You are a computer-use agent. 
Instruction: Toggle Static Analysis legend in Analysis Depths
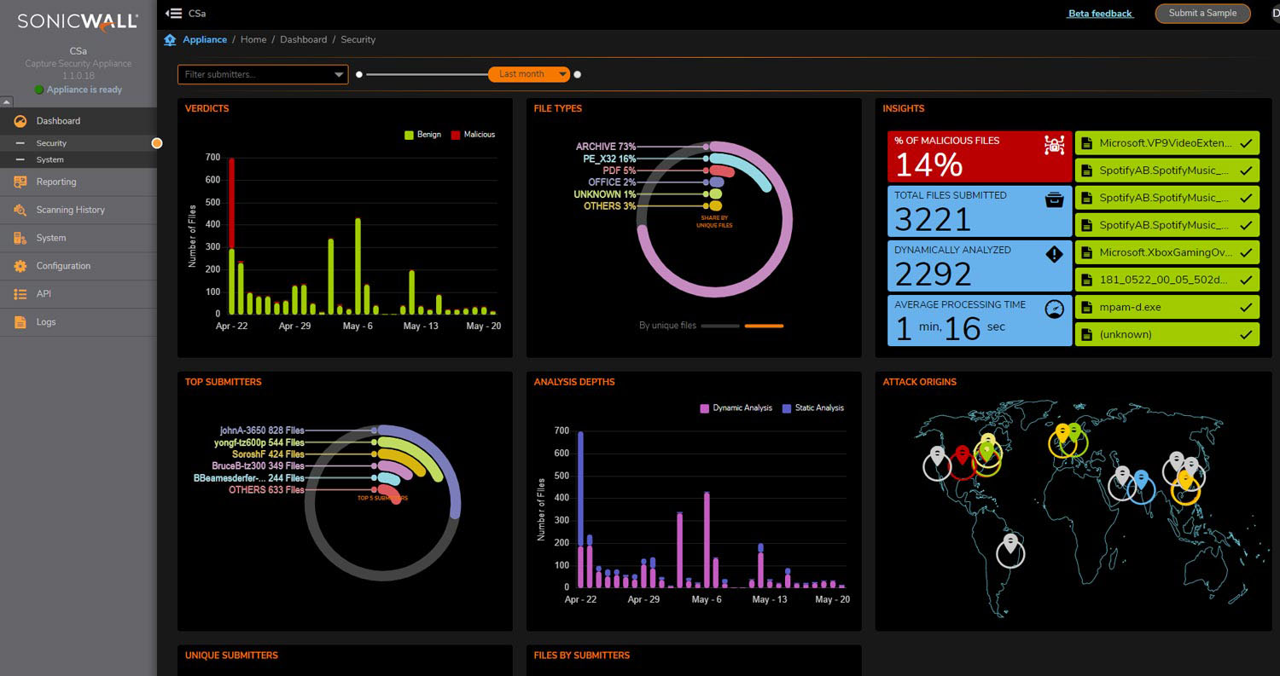pyautogui.click(x=812, y=408)
